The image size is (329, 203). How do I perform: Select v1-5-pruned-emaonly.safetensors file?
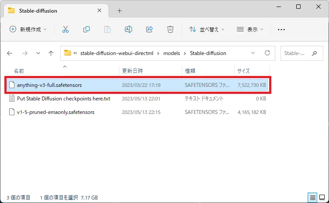point(55,112)
